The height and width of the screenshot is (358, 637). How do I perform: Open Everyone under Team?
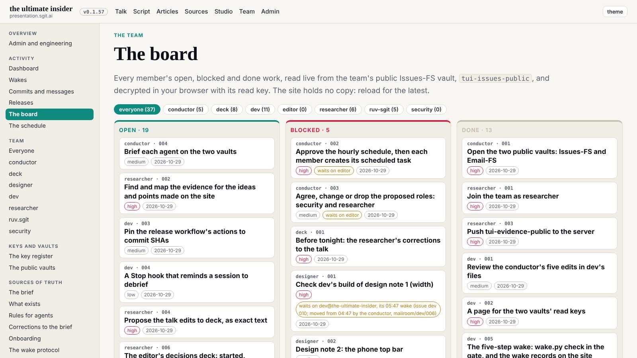tap(49, 151)
